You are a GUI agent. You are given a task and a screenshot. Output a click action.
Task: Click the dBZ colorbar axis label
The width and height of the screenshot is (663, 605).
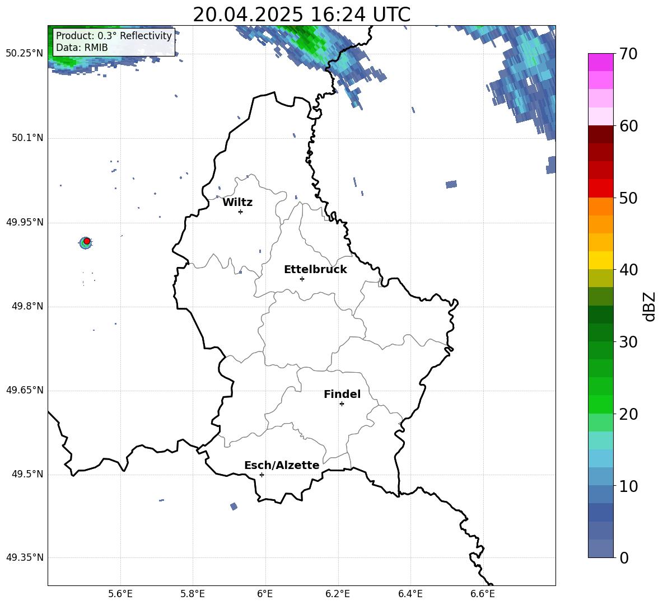point(650,306)
